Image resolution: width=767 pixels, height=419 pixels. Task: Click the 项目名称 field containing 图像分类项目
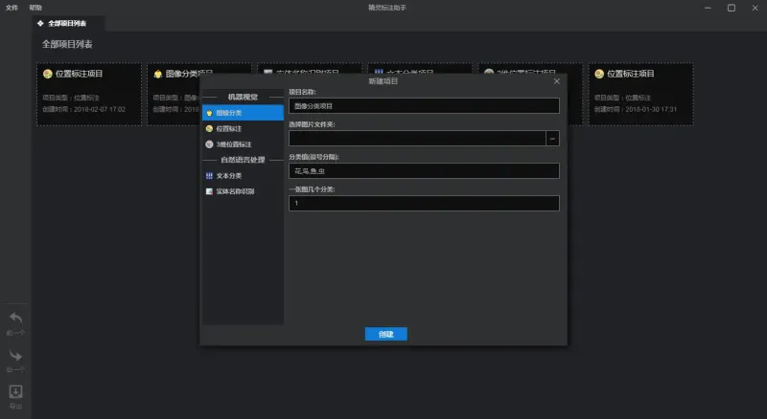click(x=424, y=106)
